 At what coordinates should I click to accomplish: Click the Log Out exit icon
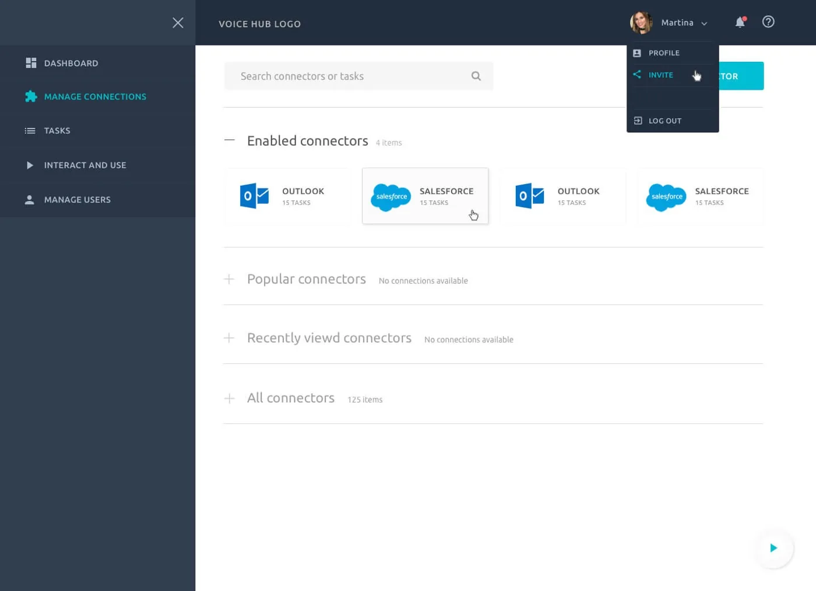click(x=638, y=121)
